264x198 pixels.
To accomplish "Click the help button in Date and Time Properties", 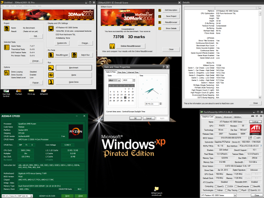I will pyautogui.click(x=163, y=67).
